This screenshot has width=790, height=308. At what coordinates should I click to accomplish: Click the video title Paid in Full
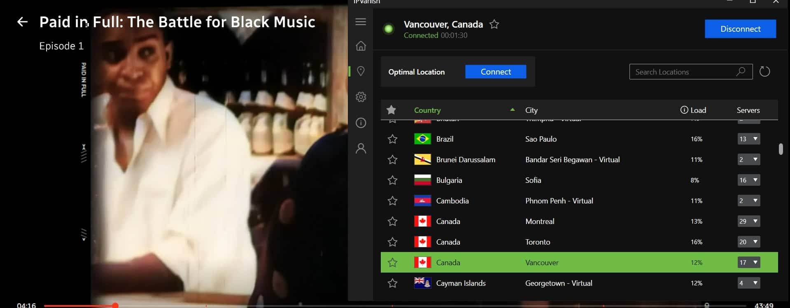tap(177, 22)
